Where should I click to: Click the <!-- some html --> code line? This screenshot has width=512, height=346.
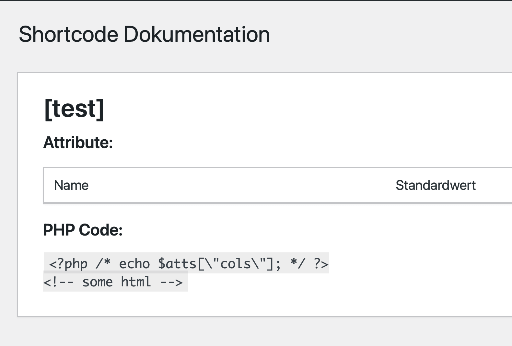115,282
